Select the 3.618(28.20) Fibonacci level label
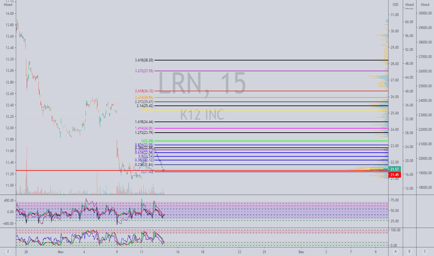The height and width of the screenshot is (256, 434). coord(144,60)
